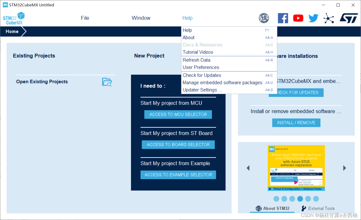The image size is (361, 220).
Task: Select the fifth carousel dot
Action: tap(308, 199)
